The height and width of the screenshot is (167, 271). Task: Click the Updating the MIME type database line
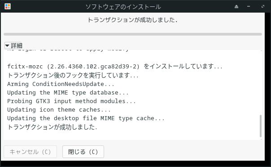(68, 93)
